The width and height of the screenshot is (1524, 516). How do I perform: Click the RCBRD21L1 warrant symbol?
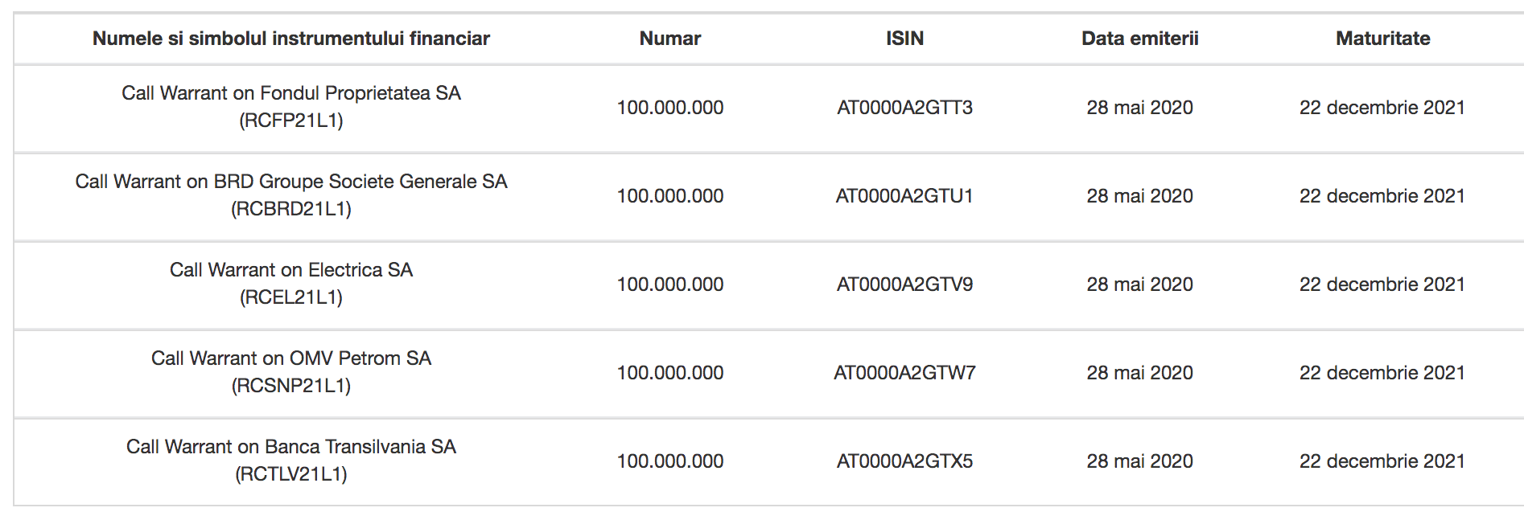(291, 209)
